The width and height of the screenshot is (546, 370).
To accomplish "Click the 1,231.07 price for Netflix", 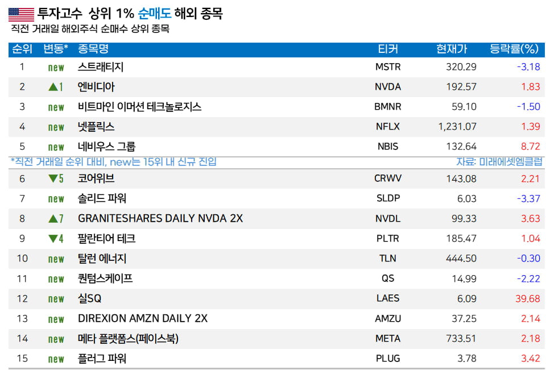I will pyautogui.click(x=457, y=127).
